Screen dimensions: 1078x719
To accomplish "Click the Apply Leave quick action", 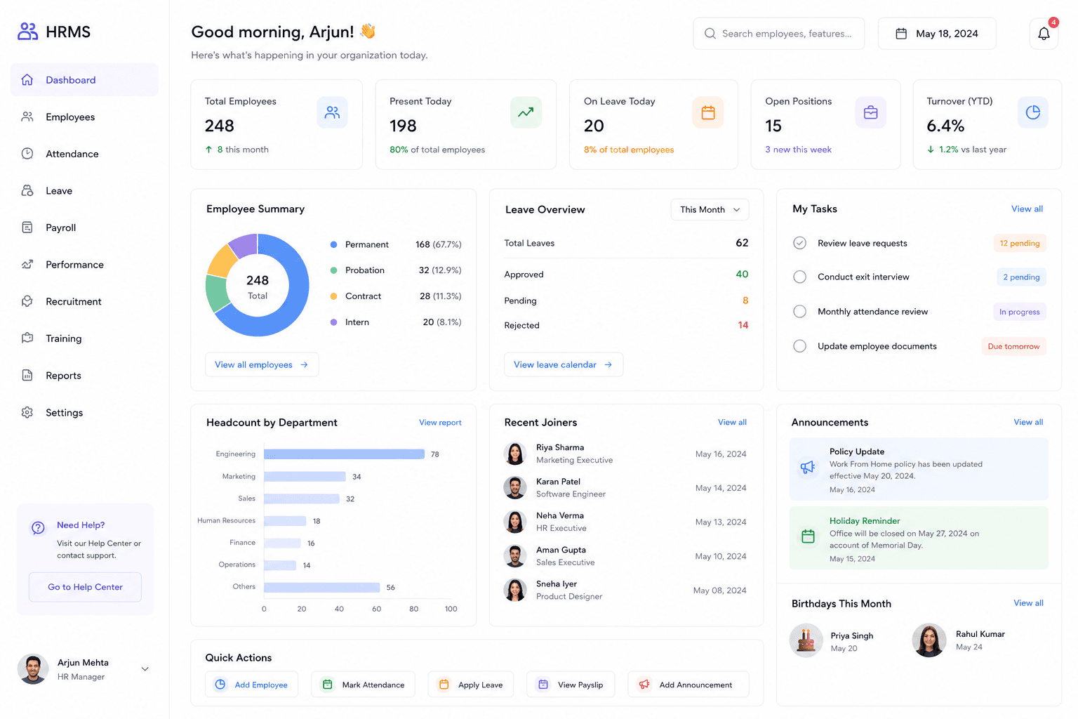I will pyautogui.click(x=471, y=685).
